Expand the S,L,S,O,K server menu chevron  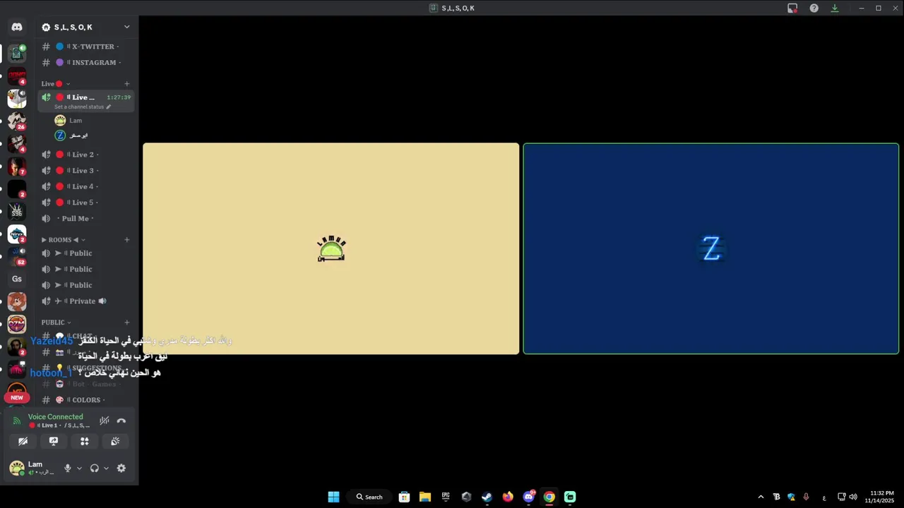pyautogui.click(x=127, y=27)
